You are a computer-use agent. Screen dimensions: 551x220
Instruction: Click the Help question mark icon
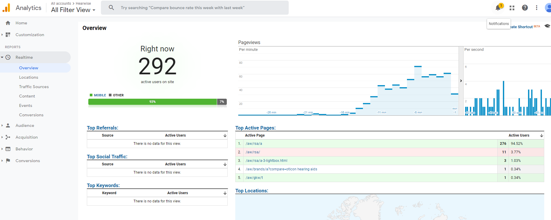click(x=525, y=8)
